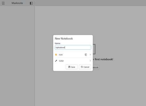The image size is (146, 106).
Task: Click the New Notebook dialog heading
Action: [x=64, y=38]
